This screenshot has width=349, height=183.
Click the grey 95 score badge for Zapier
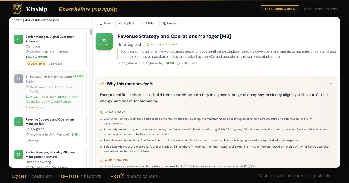(18, 79)
